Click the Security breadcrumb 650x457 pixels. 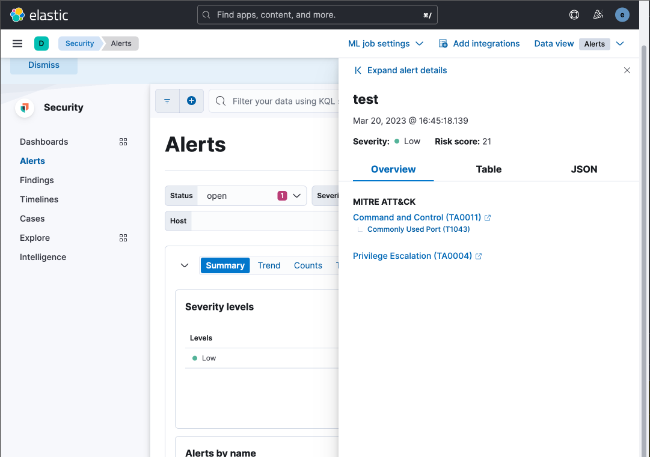coord(79,43)
